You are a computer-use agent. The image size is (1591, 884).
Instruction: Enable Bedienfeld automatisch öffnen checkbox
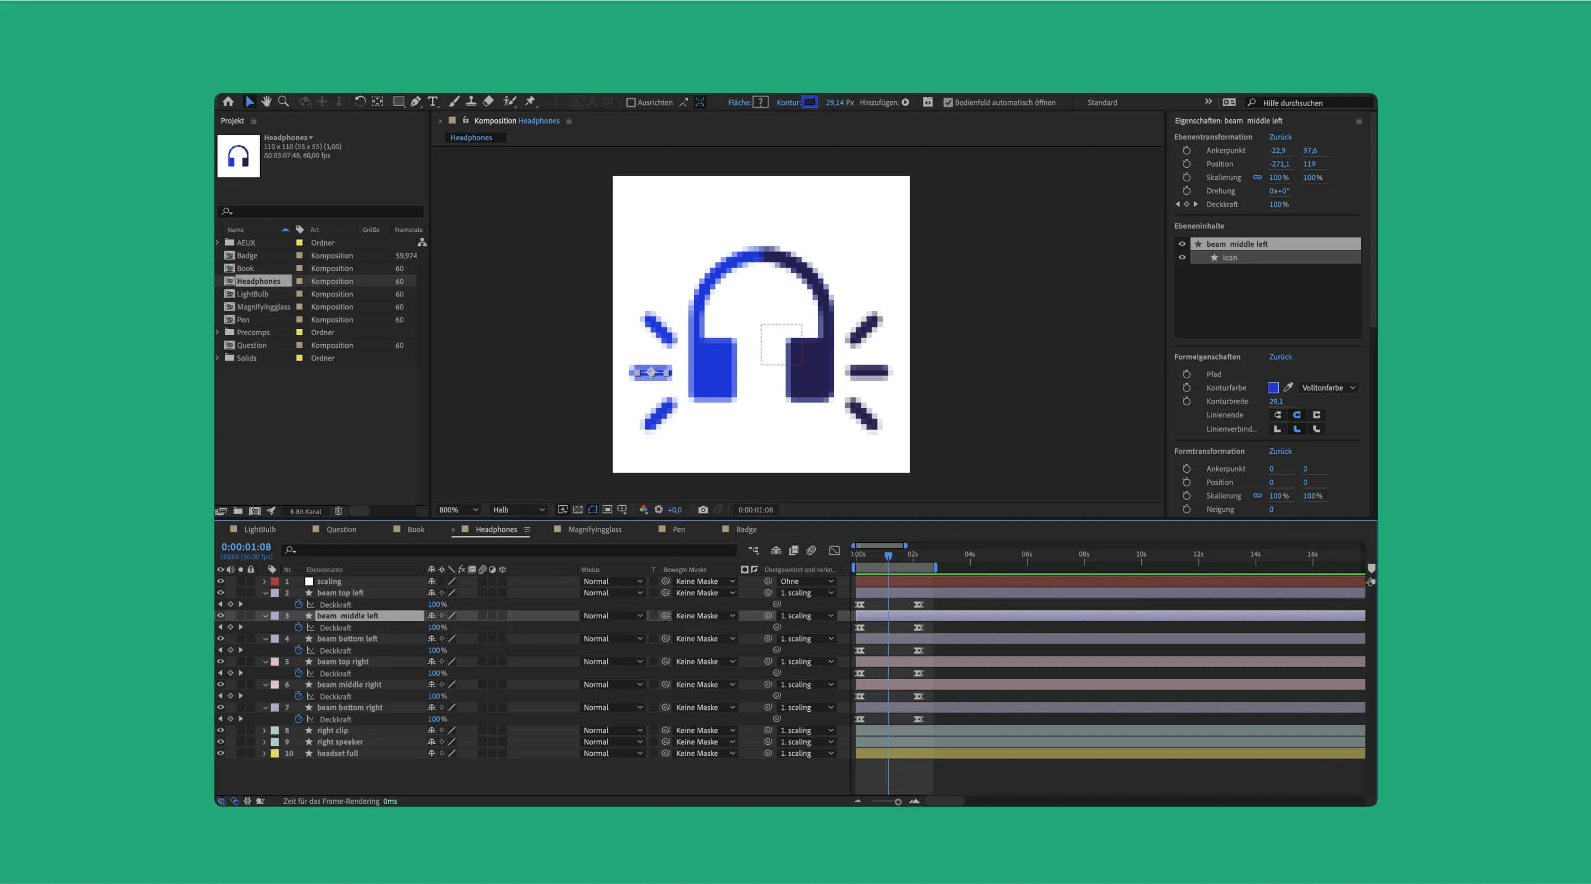tap(948, 103)
